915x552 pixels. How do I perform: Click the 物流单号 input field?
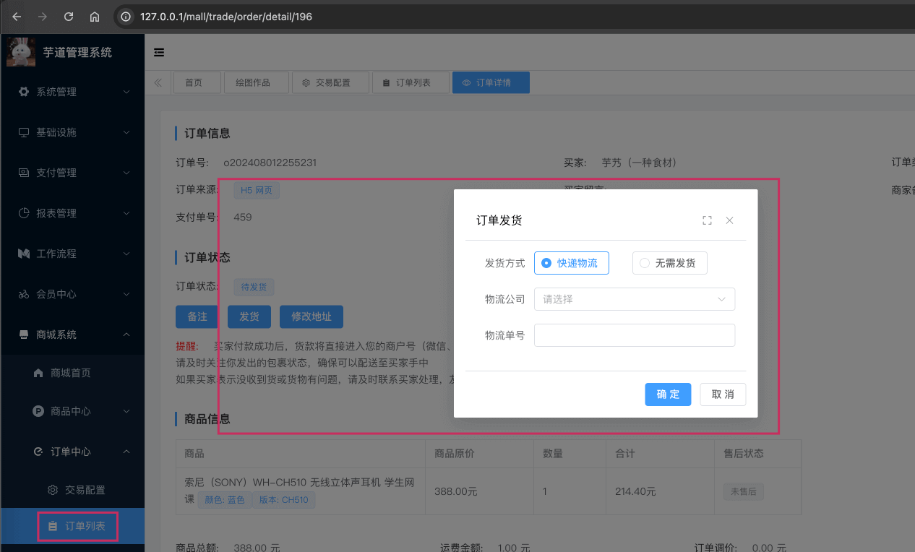pos(634,335)
